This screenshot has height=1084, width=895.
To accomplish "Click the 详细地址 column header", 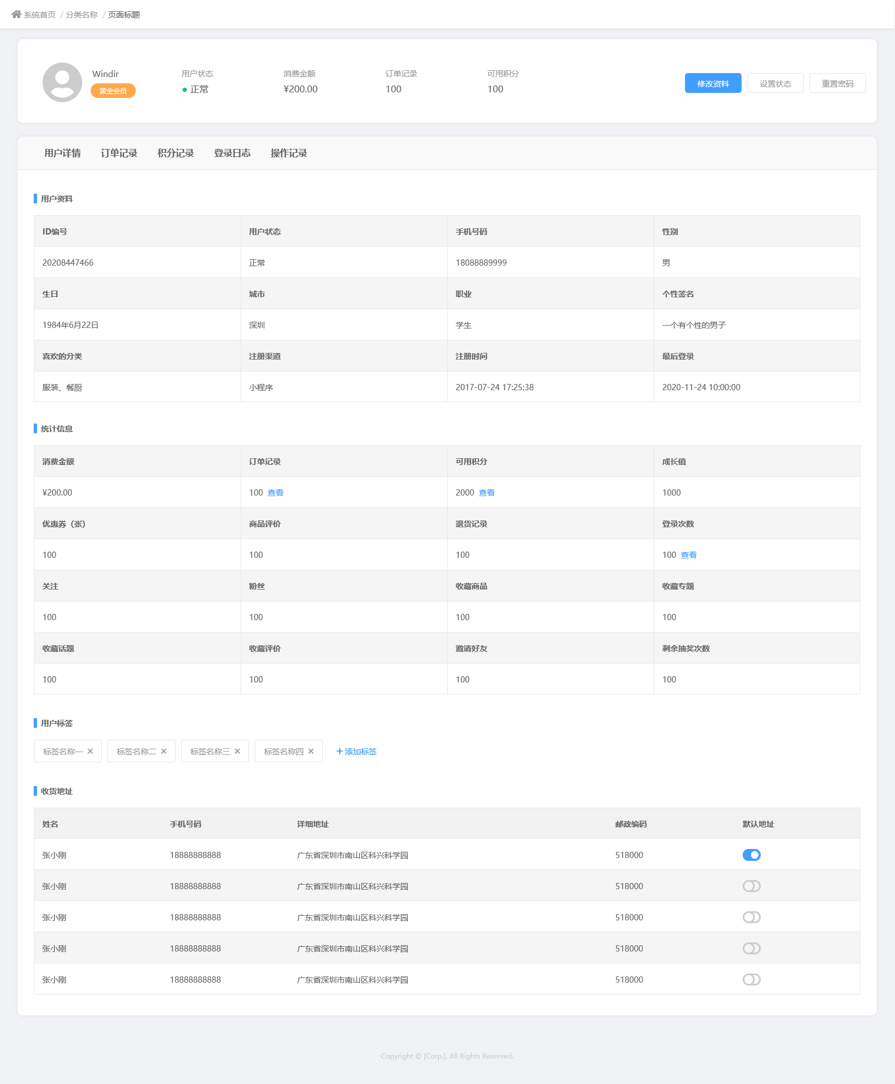I will click(x=313, y=824).
